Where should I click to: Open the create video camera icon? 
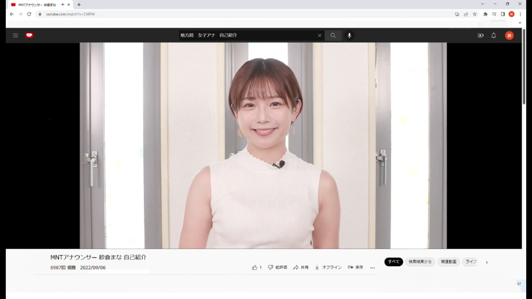(x=481, y=36)
